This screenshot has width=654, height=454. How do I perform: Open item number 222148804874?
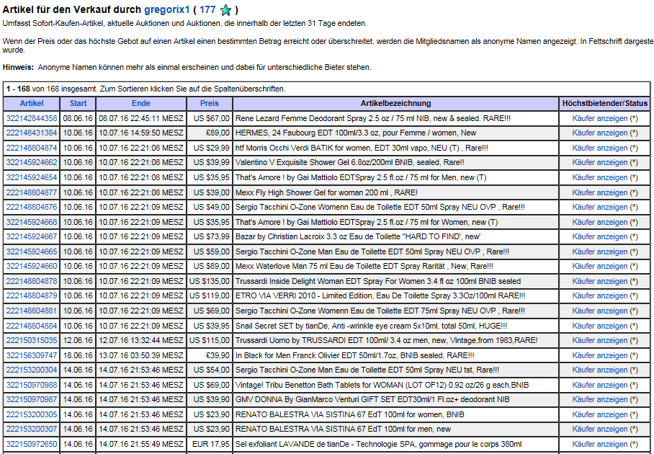(32, 148)
